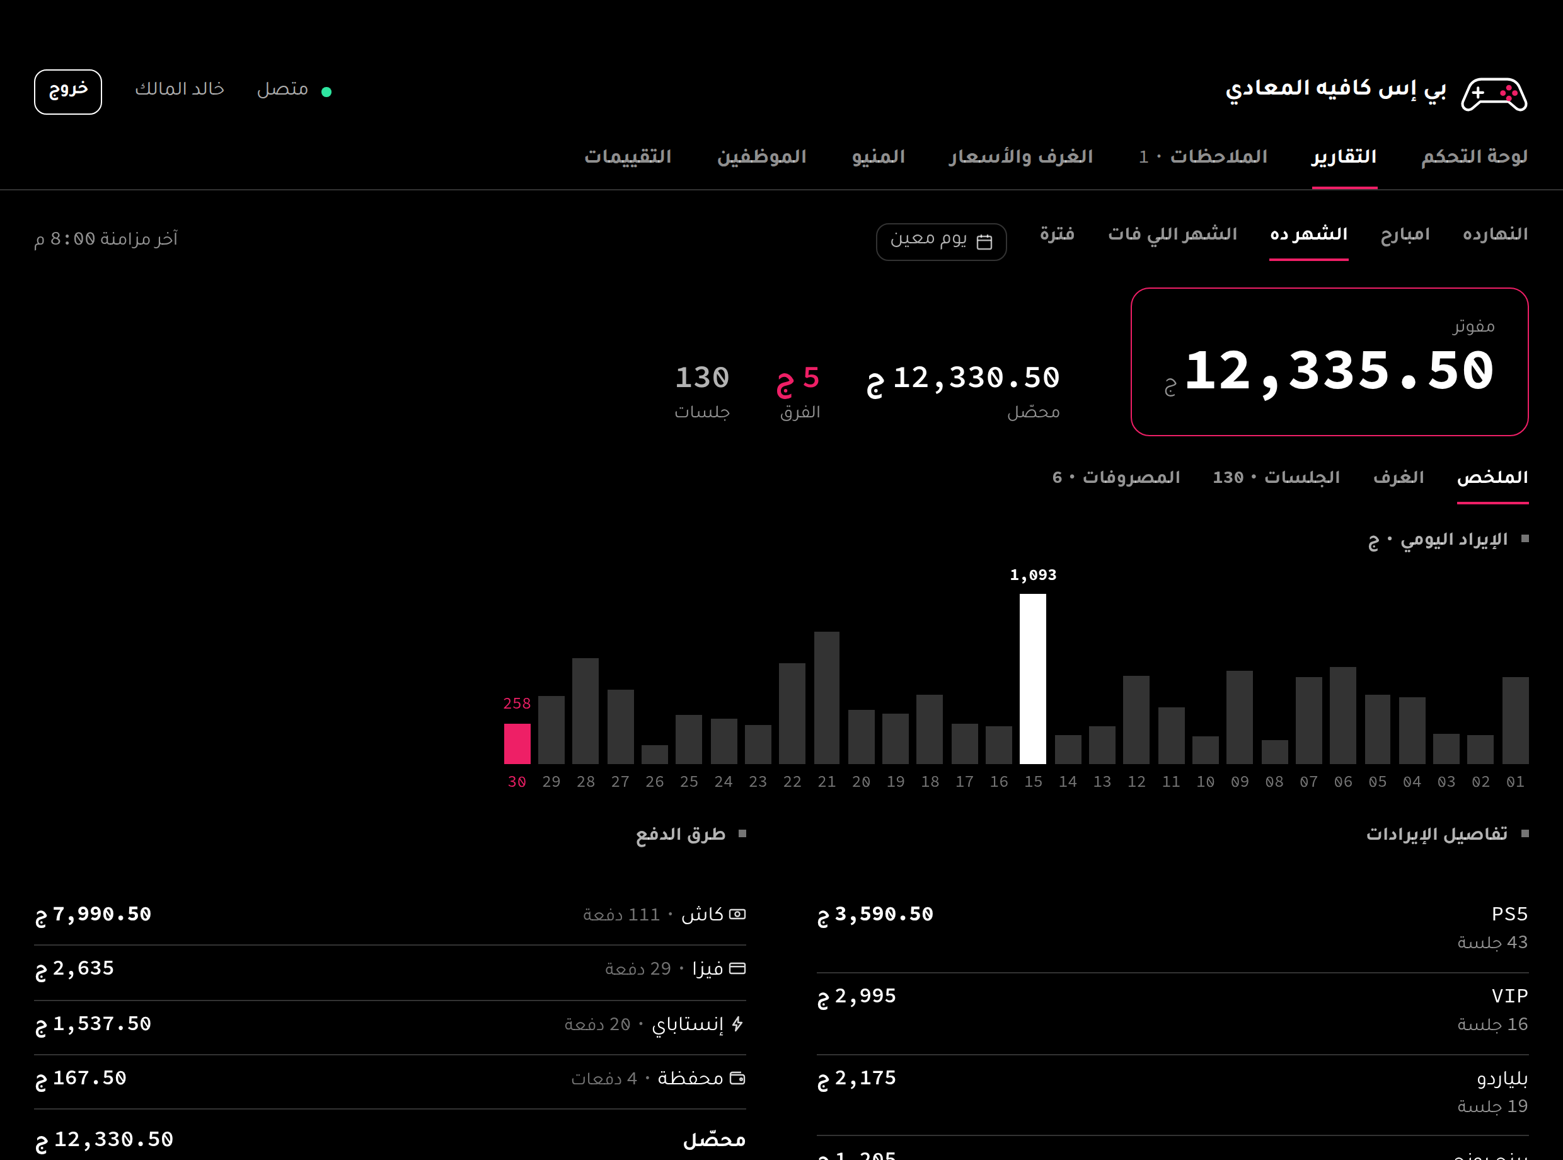Open the التقييمات tab
The height and width of the screenshot is (1160, 1563).
628,156
